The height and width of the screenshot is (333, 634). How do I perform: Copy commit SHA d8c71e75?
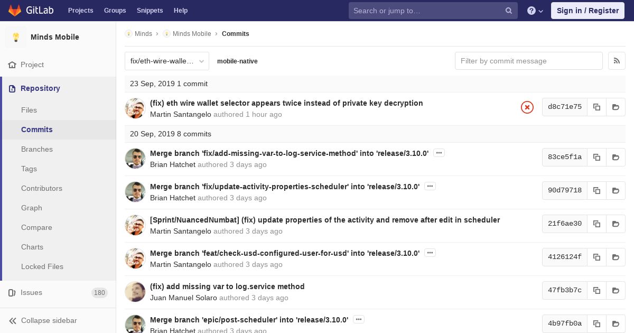click(x=596, y=107)
